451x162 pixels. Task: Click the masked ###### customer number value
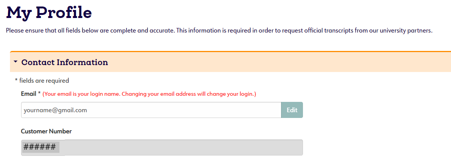(40, 147)
